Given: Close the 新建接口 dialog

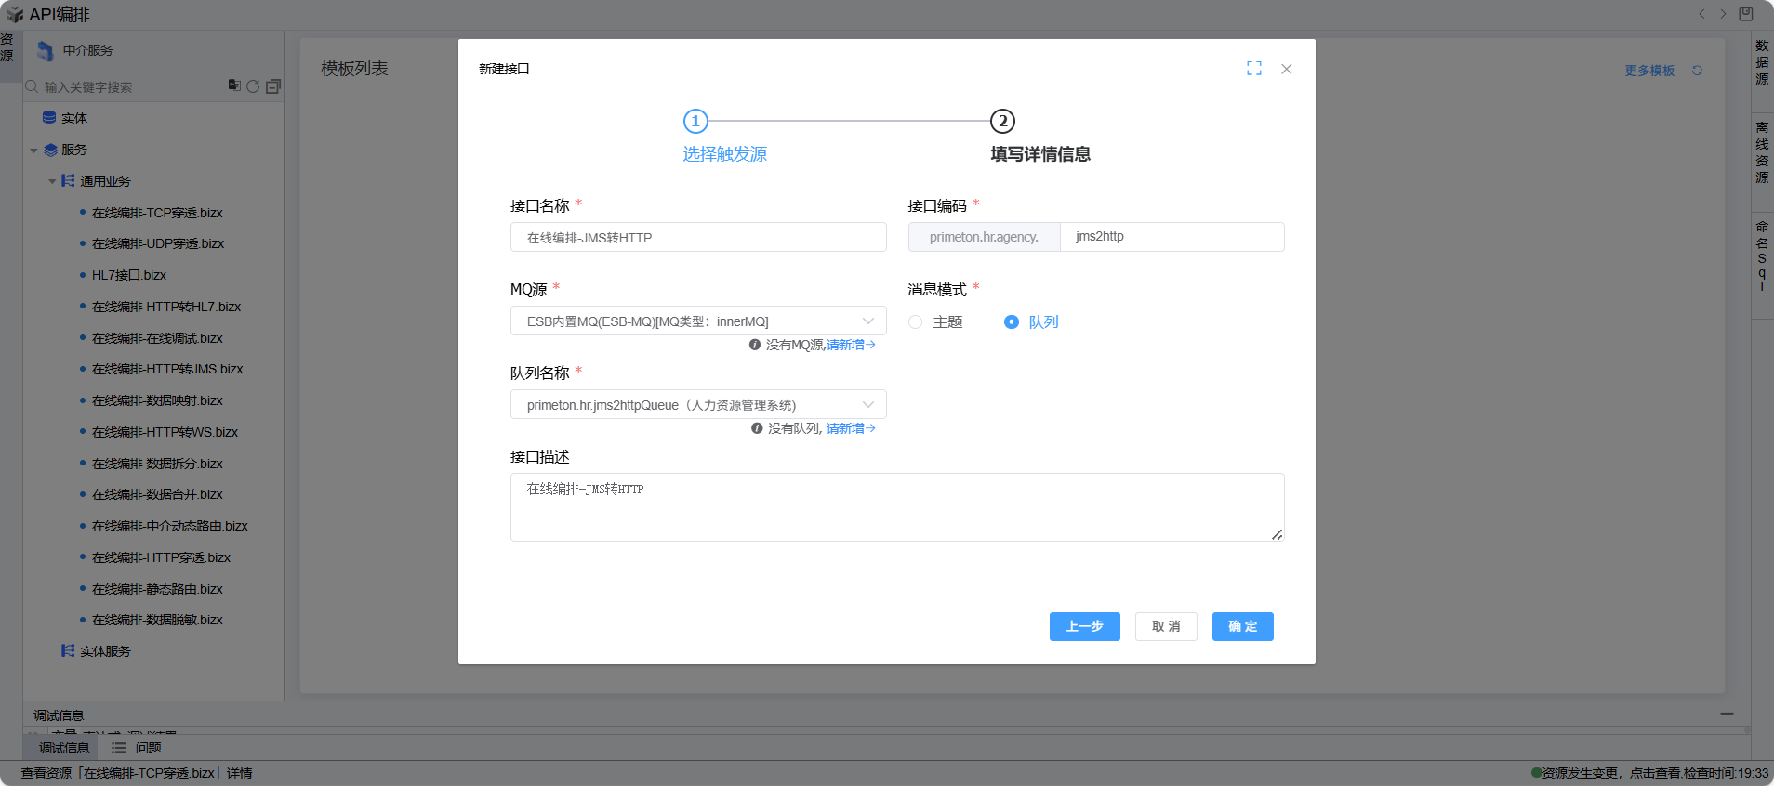Looking at the screenshot, I should (1286, 69).
